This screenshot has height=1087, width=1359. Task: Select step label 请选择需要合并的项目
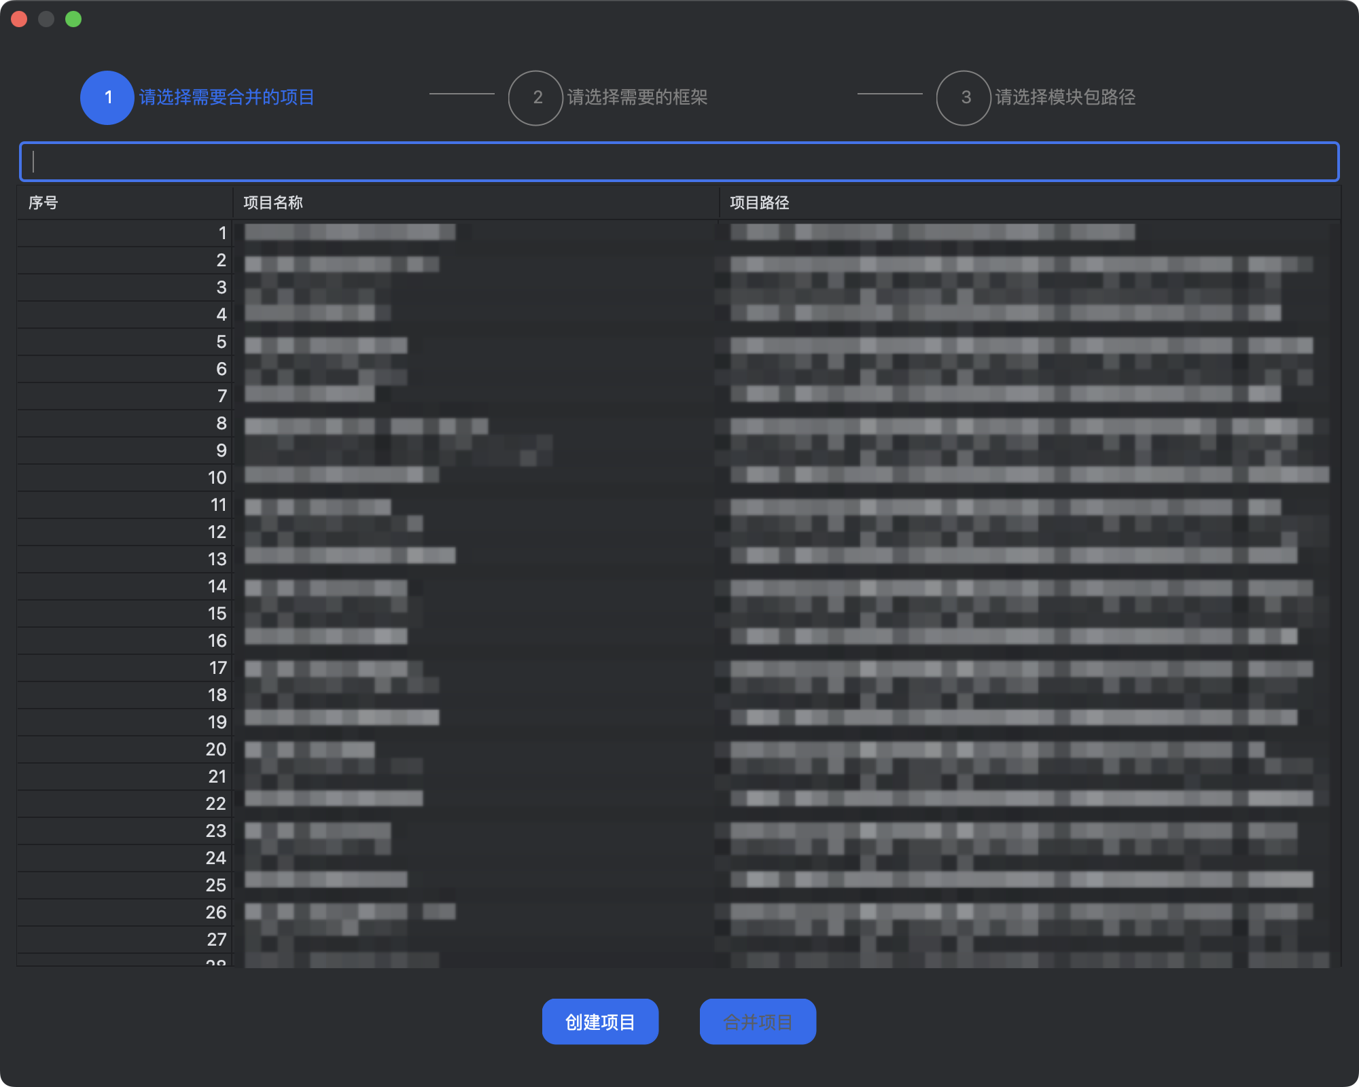227,98
